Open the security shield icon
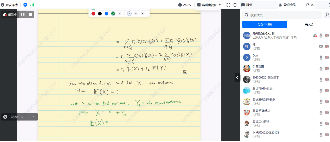This screenshot has width=330, height=142. click(25, 5)
